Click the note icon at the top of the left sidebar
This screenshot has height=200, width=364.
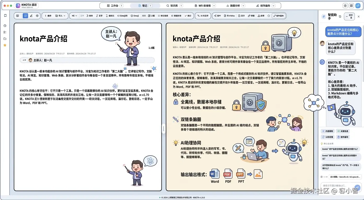pos(5,16)
